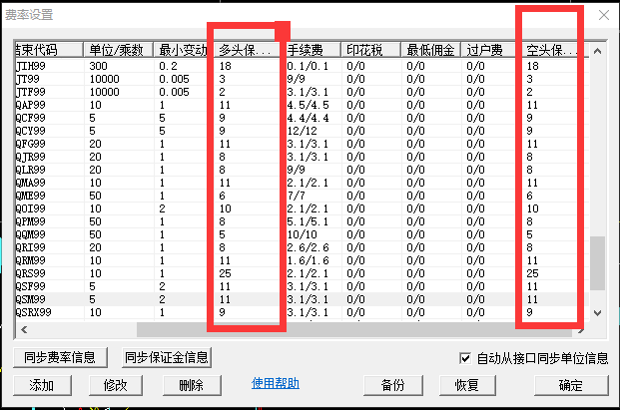Select the JIH99 row
620x410 pixels.
303,66
